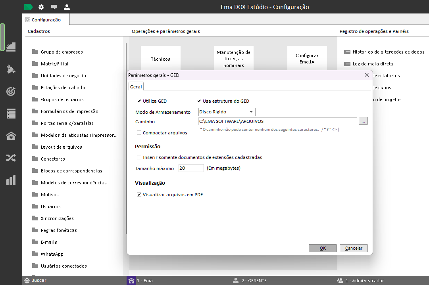Open Manutenção de licenças nominais tile

pyautogui.click(x=234, y=59)
